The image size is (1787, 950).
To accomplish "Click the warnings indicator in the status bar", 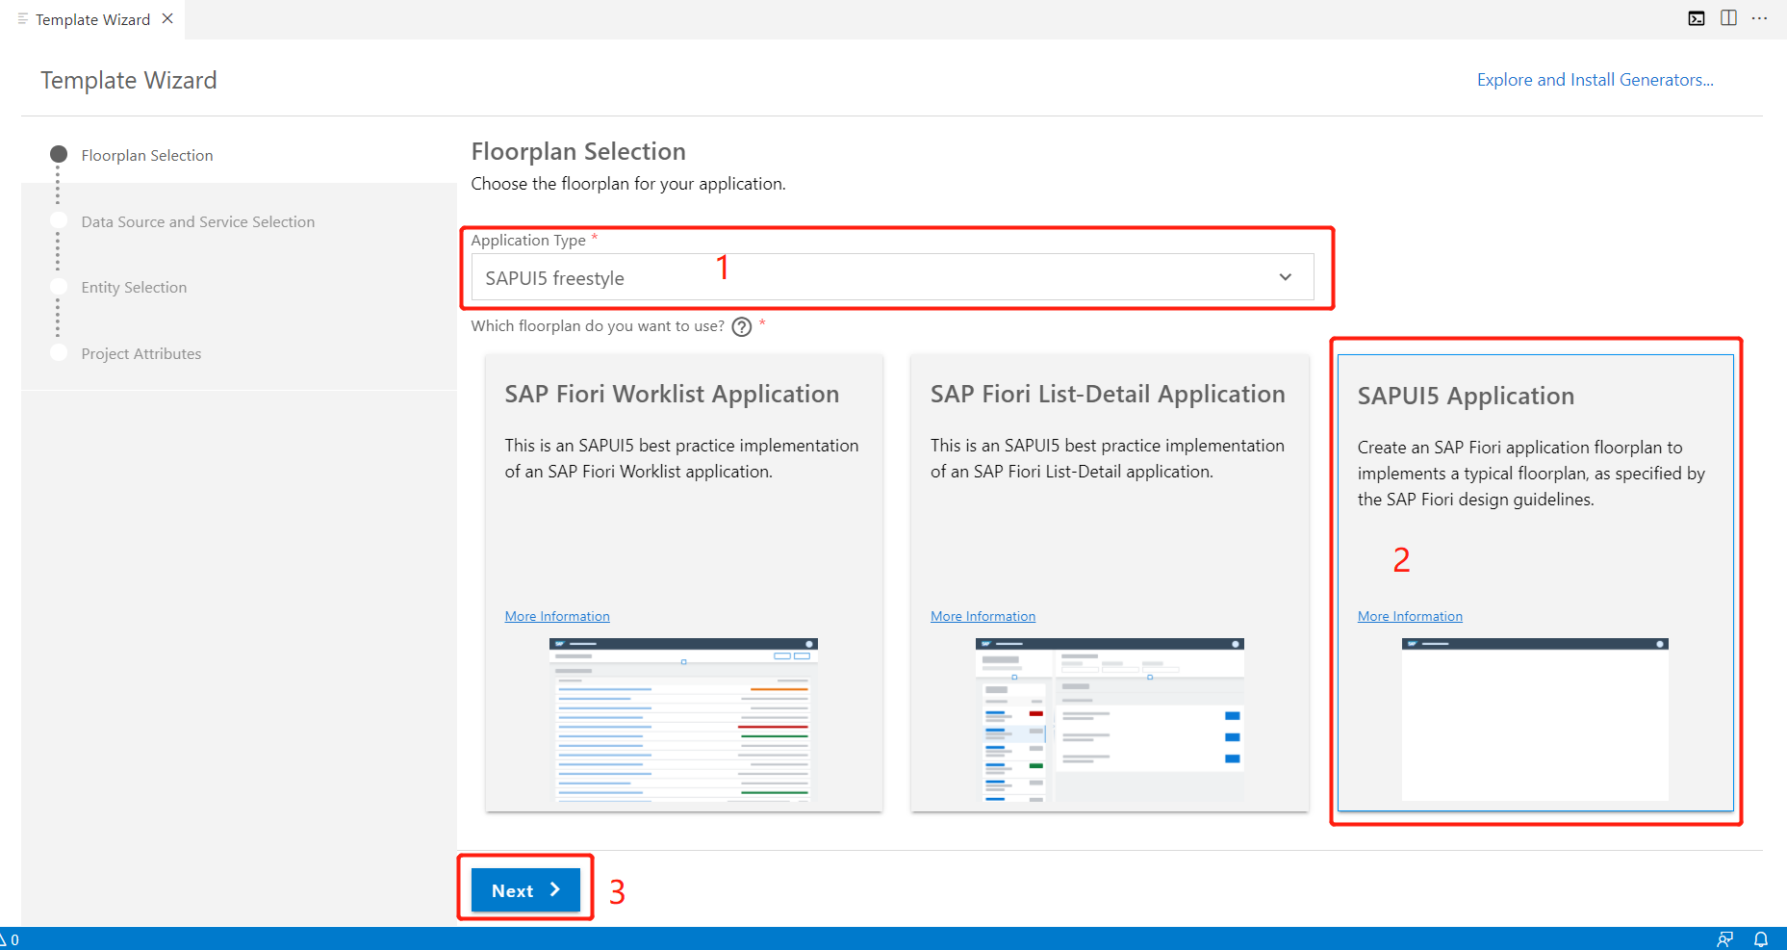I will click(10, 939).
